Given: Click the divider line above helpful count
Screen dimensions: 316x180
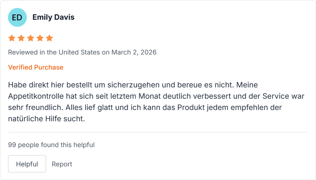Looking at the screenshot, I should click(158, 132).
